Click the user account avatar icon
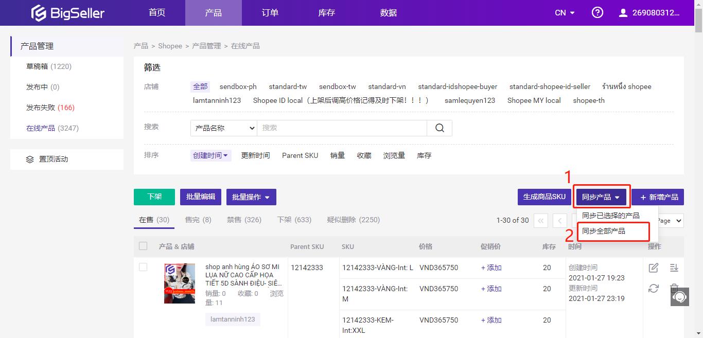Screen dimensions: 703x338 (x=623, y=13)
